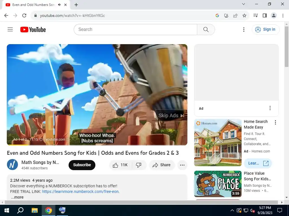Open File Explorer from taskbar

point(34,210)
